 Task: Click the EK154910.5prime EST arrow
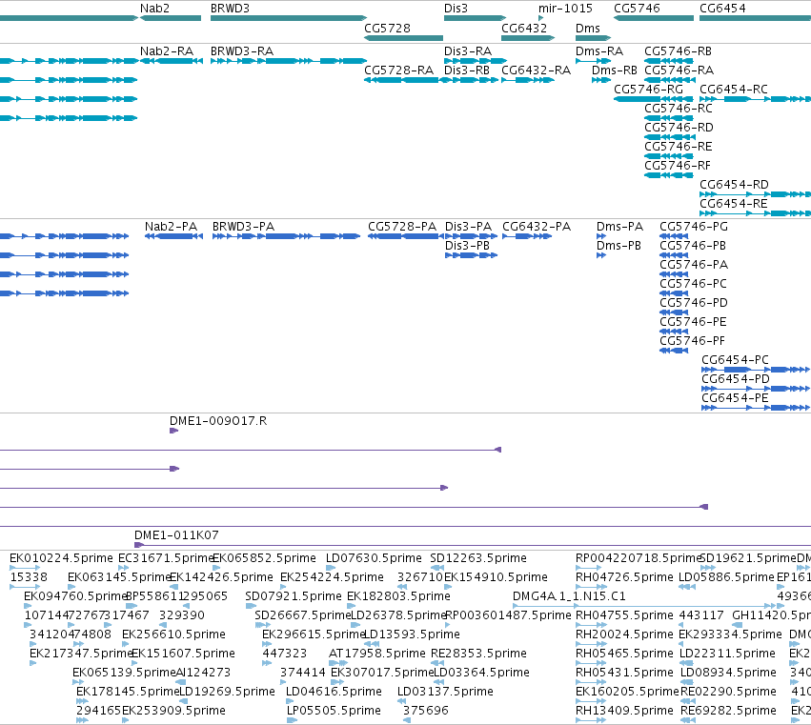pyautogui.click(x=448, y=587)
